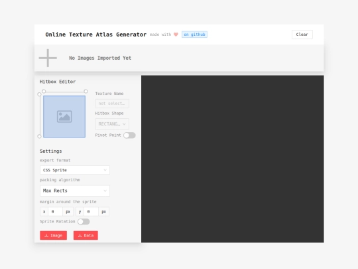Toggle the Sprite Rotation switch
The image size is (358, 269).
click(x=84, y=222)
